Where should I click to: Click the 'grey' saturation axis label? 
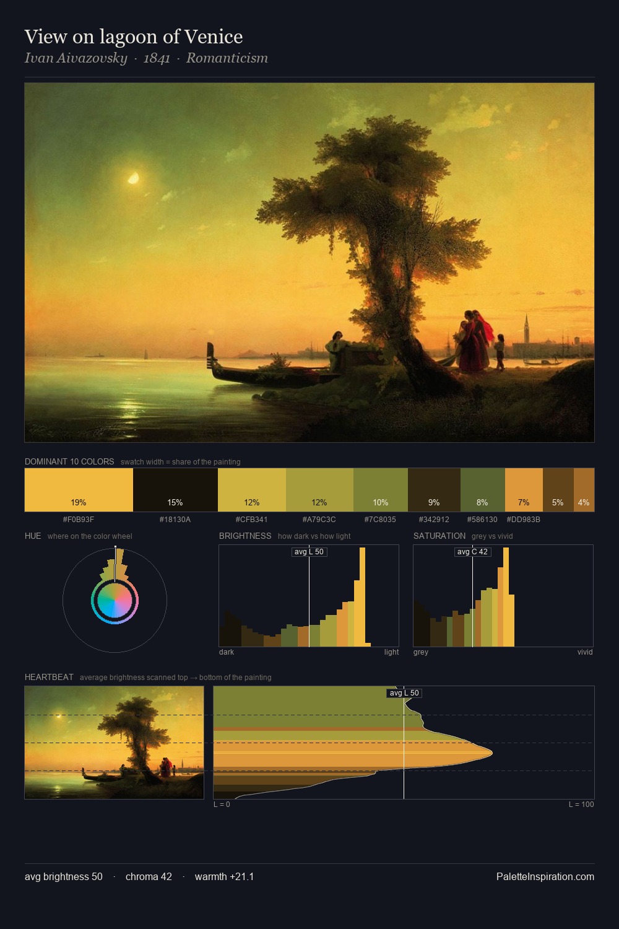coord(421,652)
